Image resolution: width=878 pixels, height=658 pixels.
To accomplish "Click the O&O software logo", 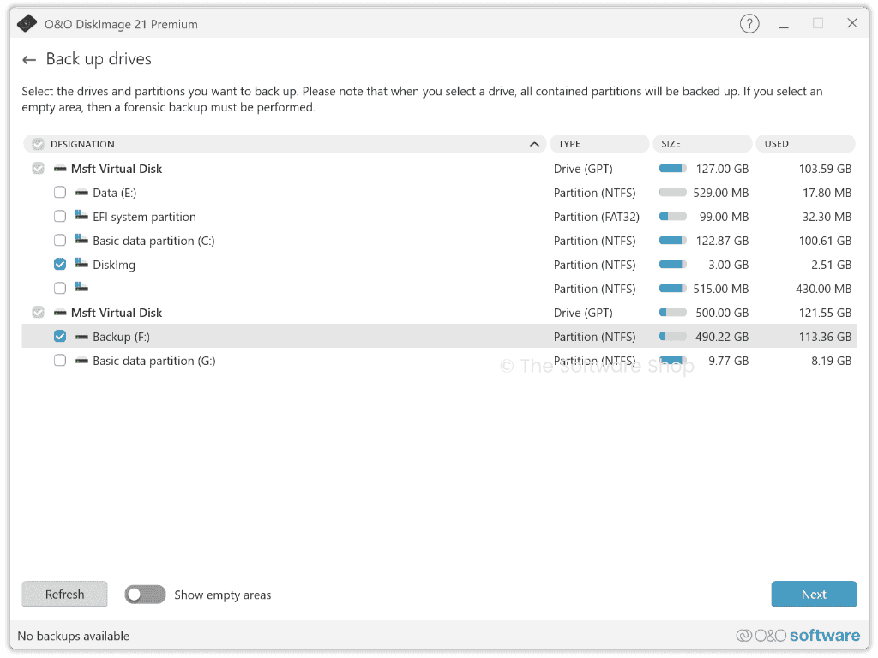I will (x=798, y=636).
